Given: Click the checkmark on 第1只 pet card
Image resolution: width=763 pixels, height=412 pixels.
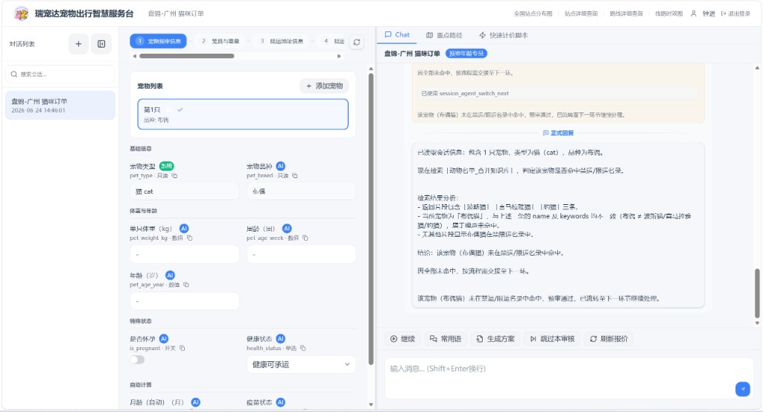Looking at the screenshot, I should tap(180, 110).
